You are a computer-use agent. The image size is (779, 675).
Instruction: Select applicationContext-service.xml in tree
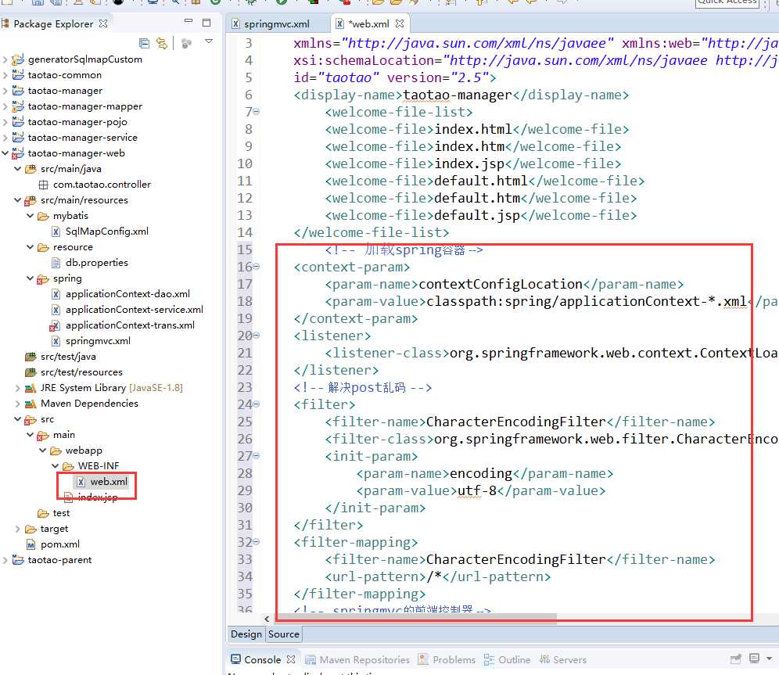[135, 310]
